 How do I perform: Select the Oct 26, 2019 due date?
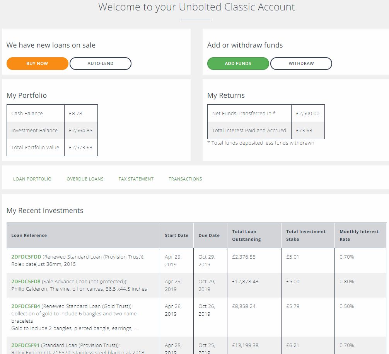click(207, 310)
